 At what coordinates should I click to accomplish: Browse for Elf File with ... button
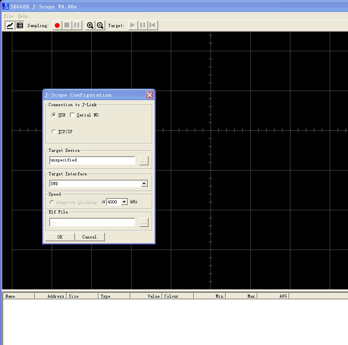[x=144, y=222]
